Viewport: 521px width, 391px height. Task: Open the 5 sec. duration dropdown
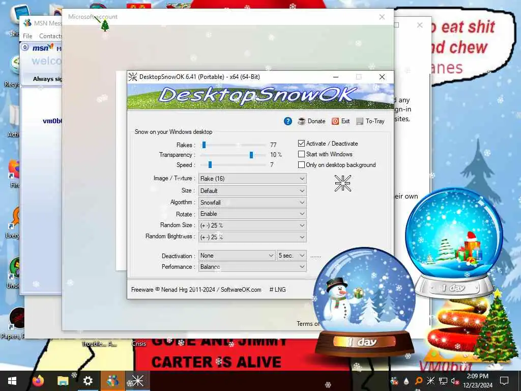[292, 256]
